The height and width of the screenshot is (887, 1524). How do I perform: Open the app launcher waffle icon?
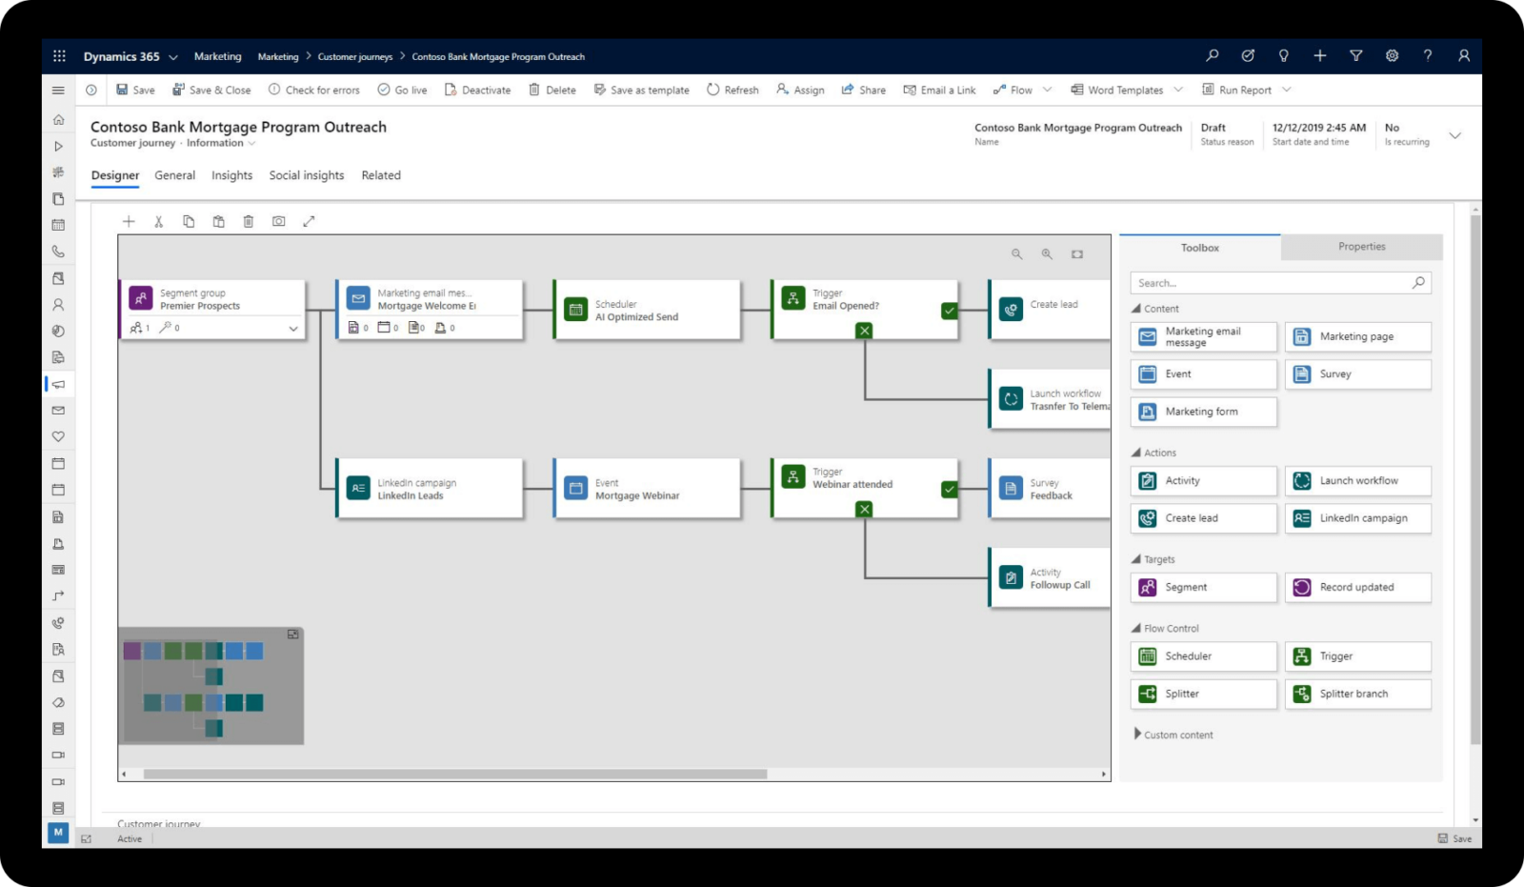click(x=59, y=56)
